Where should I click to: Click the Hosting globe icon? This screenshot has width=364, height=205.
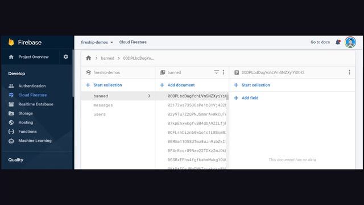click(x=11, y=122)
